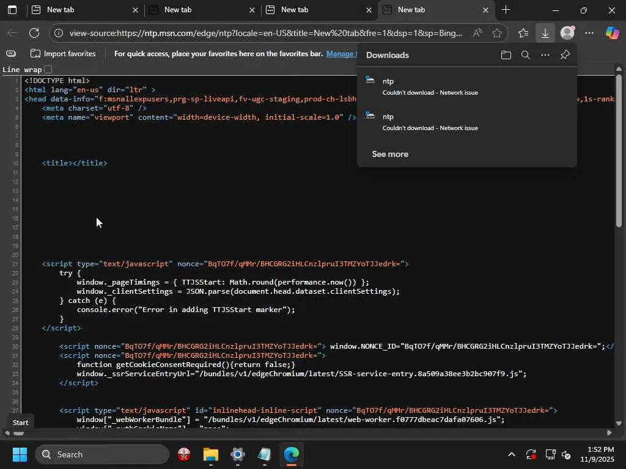Screen dimensions: 626x469
Task: Click the title tag on line 10
Action: [x=75, y=162]
